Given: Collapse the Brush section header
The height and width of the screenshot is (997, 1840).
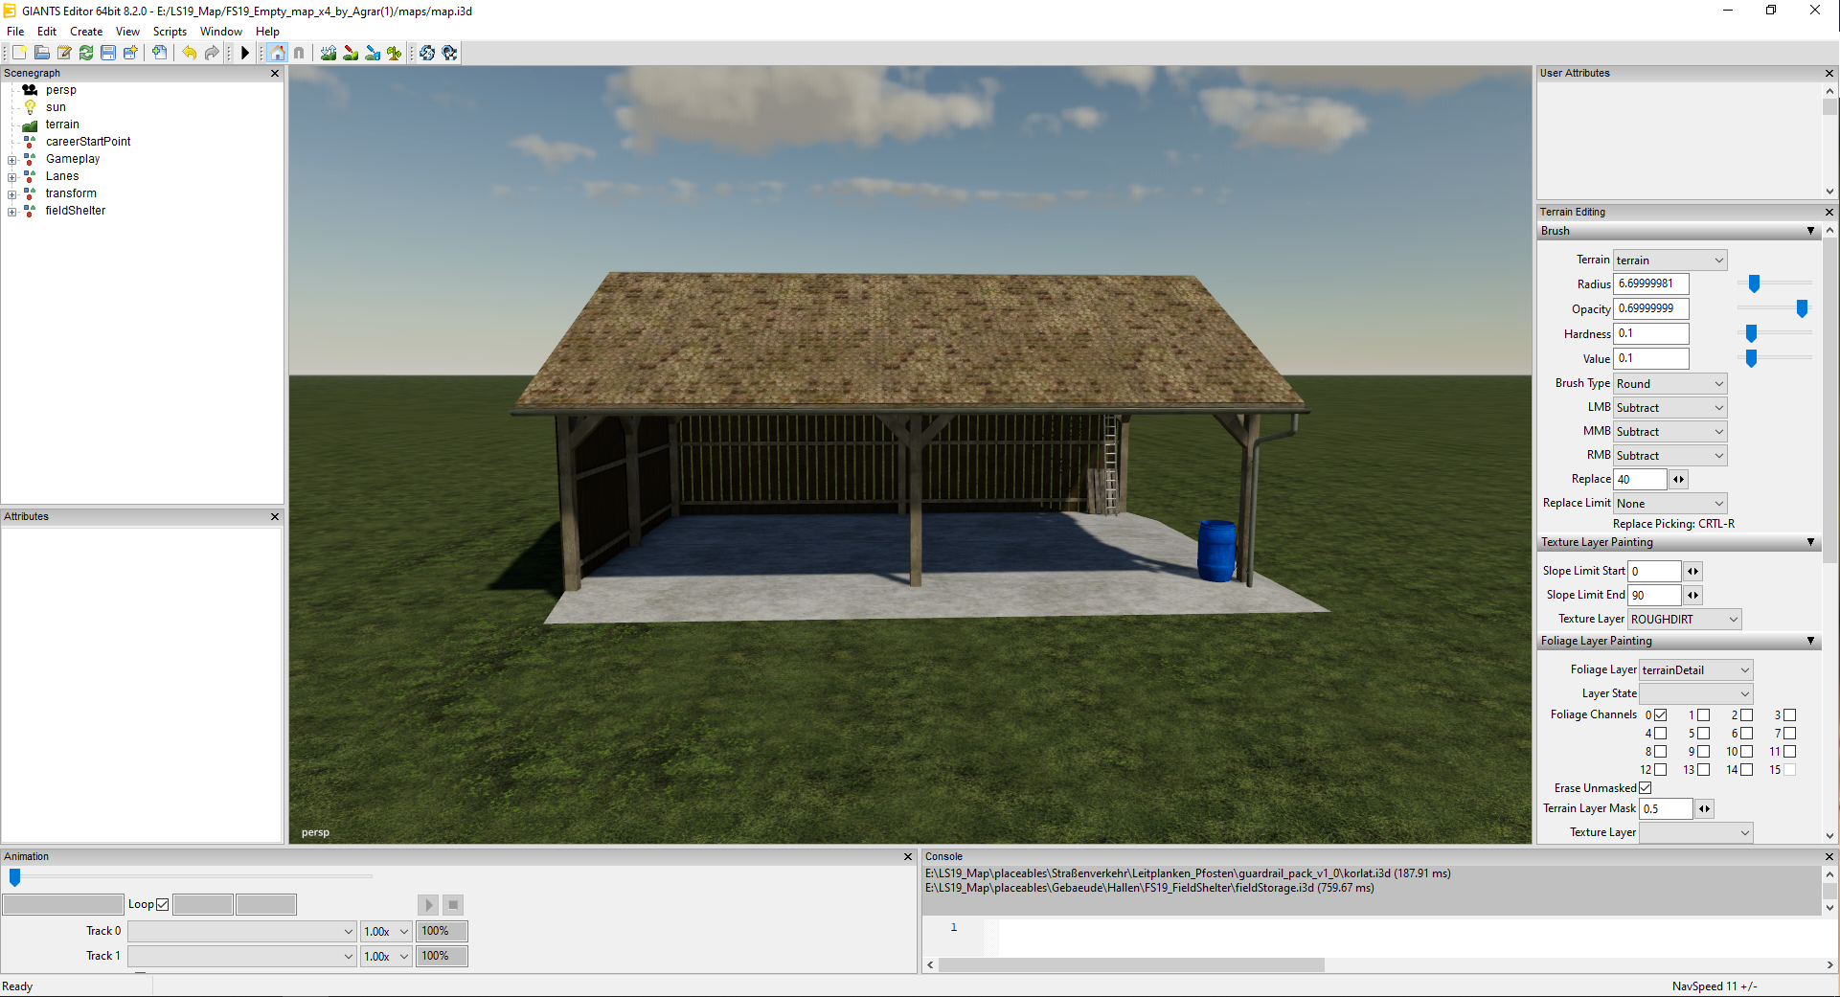Looking at the screenshot, I should coord(1679,231).
